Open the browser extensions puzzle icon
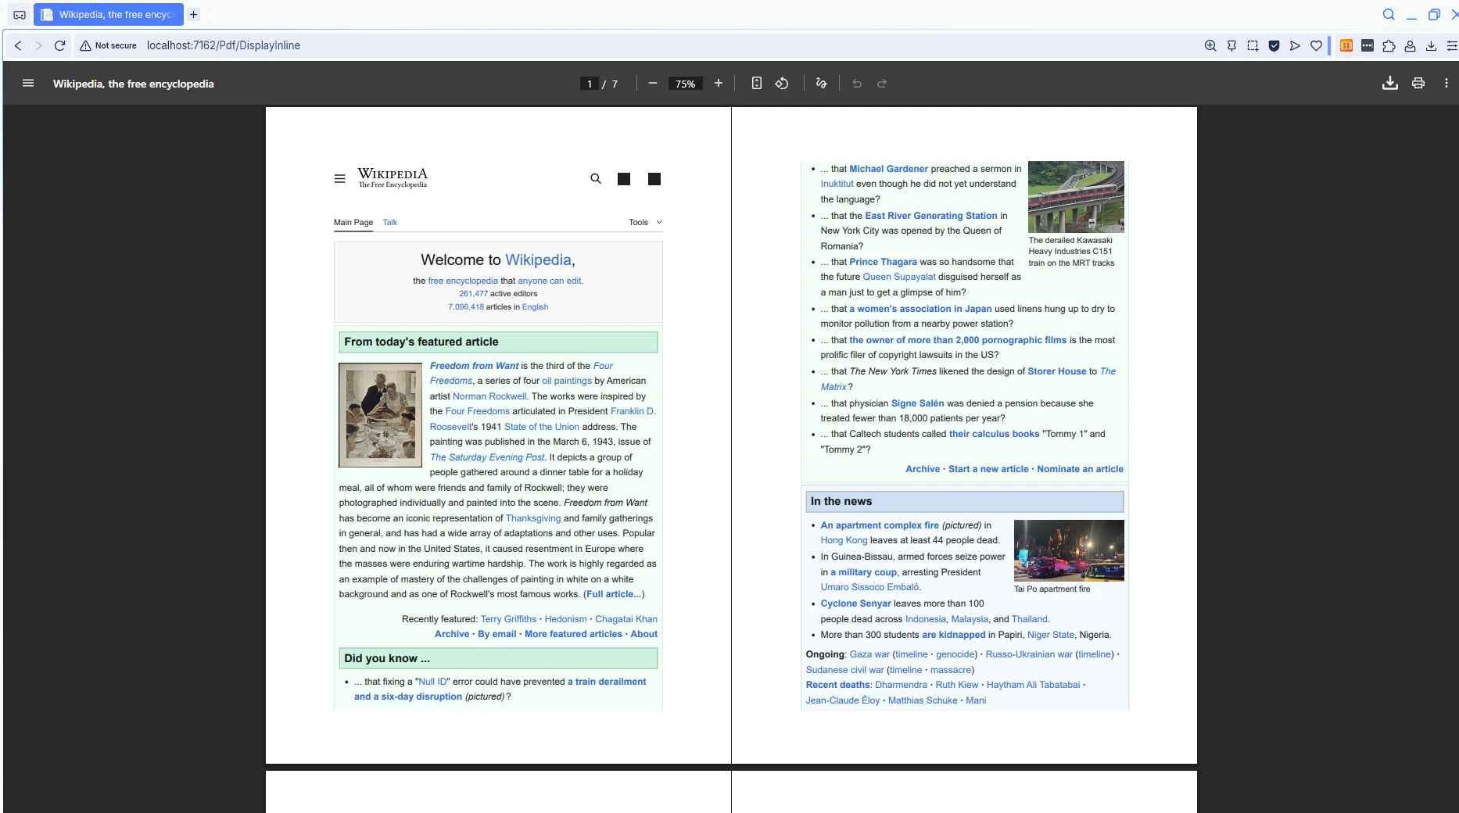 [x=1389, y=45]
